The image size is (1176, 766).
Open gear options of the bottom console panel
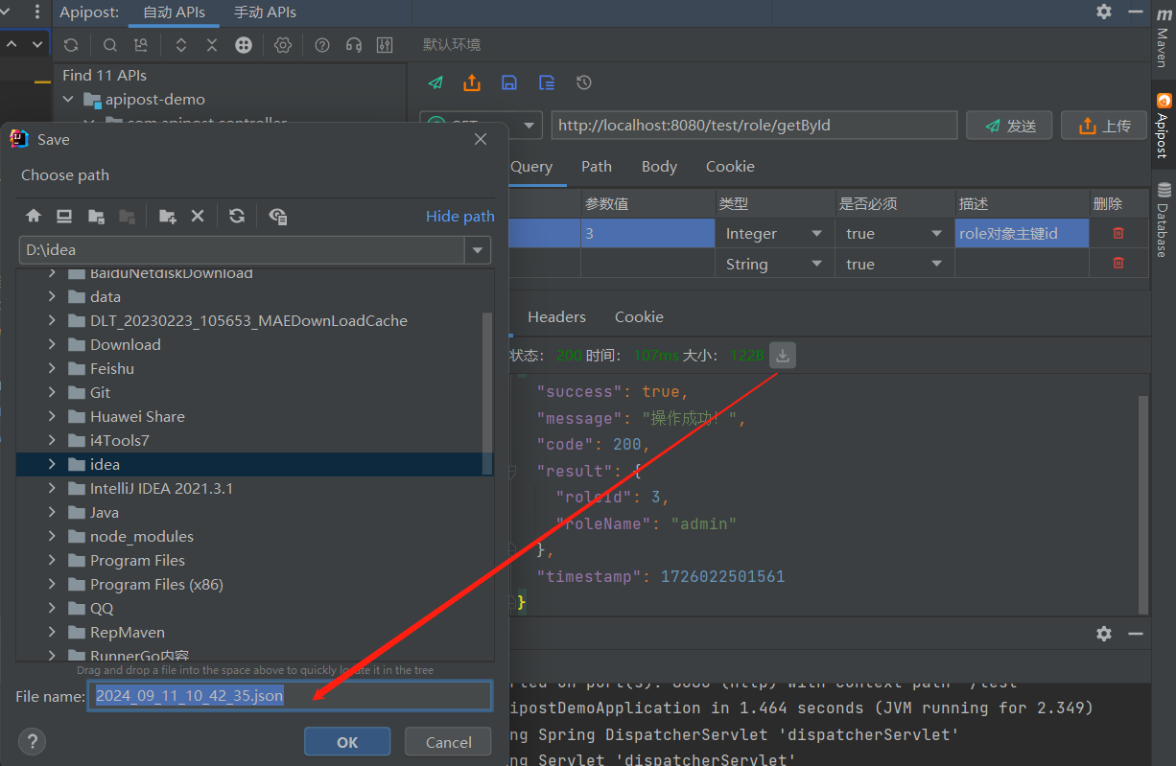pyautogui.click(x=1104, y=634)
